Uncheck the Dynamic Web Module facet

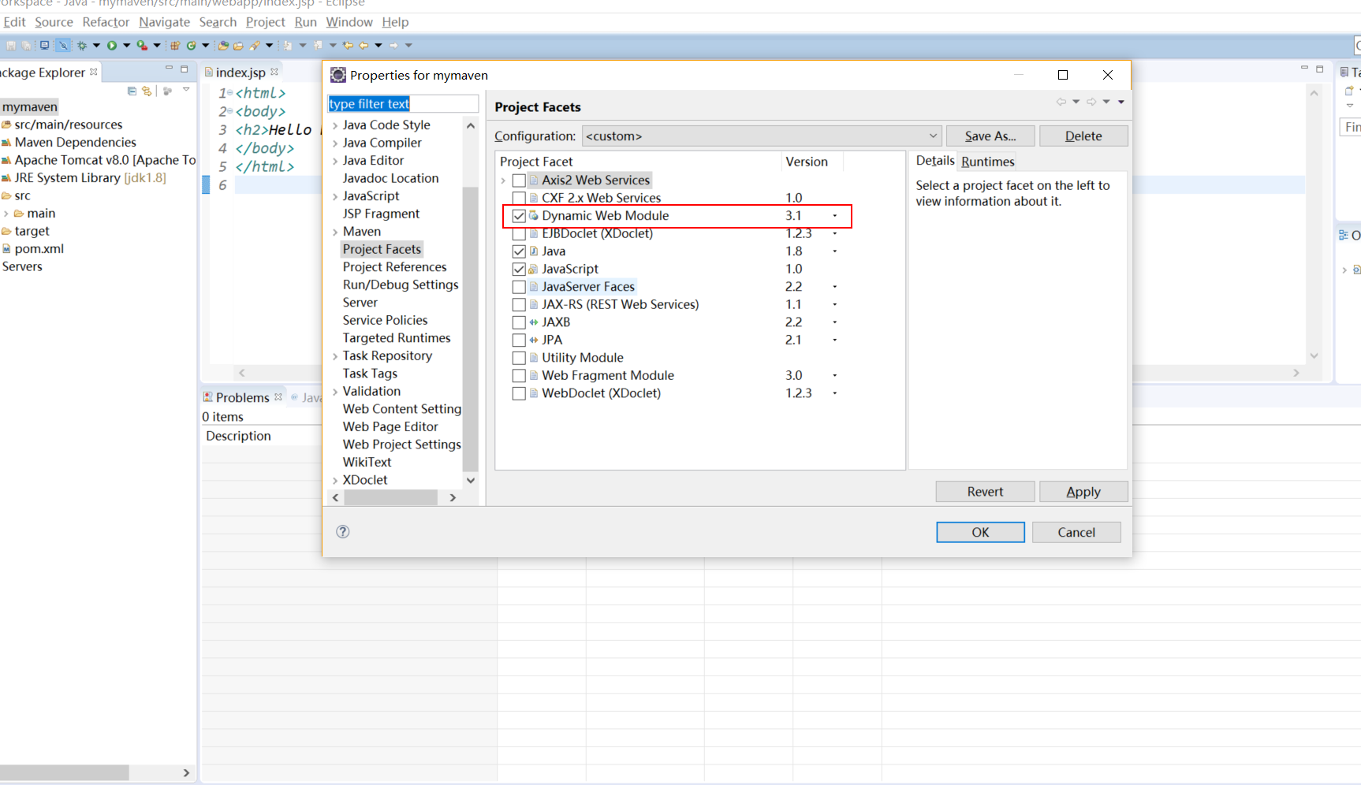(x=519, y=216)
